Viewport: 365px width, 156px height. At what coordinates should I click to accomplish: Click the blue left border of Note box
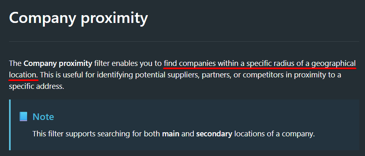pyautogui.click(x=10, y=125)
